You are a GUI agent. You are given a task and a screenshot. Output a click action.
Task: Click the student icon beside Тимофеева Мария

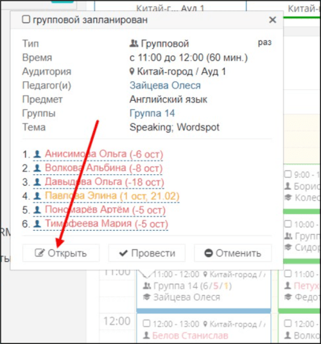point(37,224)
